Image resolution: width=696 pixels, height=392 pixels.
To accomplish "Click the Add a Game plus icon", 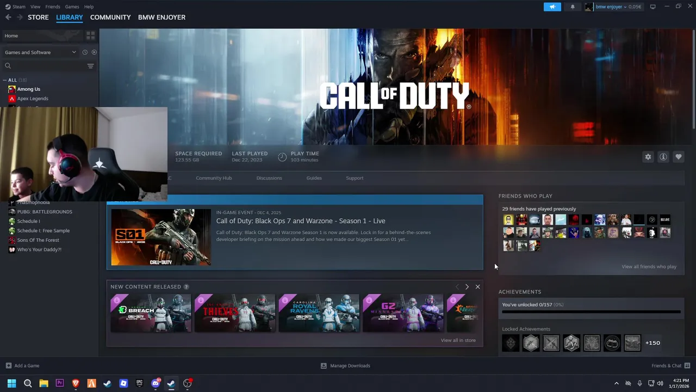I will click(x=8, y=366).
